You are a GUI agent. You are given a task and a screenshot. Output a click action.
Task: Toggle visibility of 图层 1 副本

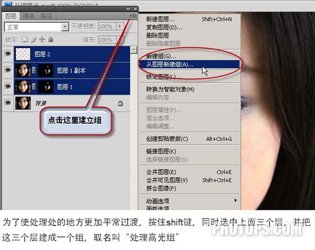click(8, 70)
